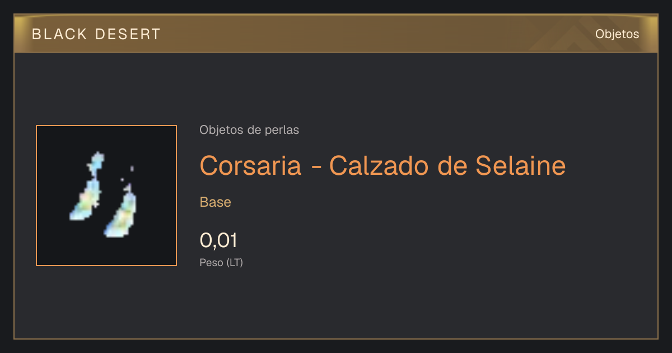The height and width of the screenshot is (353, 672).
Task: Click the dash in the item title
Action: point(315,167)
